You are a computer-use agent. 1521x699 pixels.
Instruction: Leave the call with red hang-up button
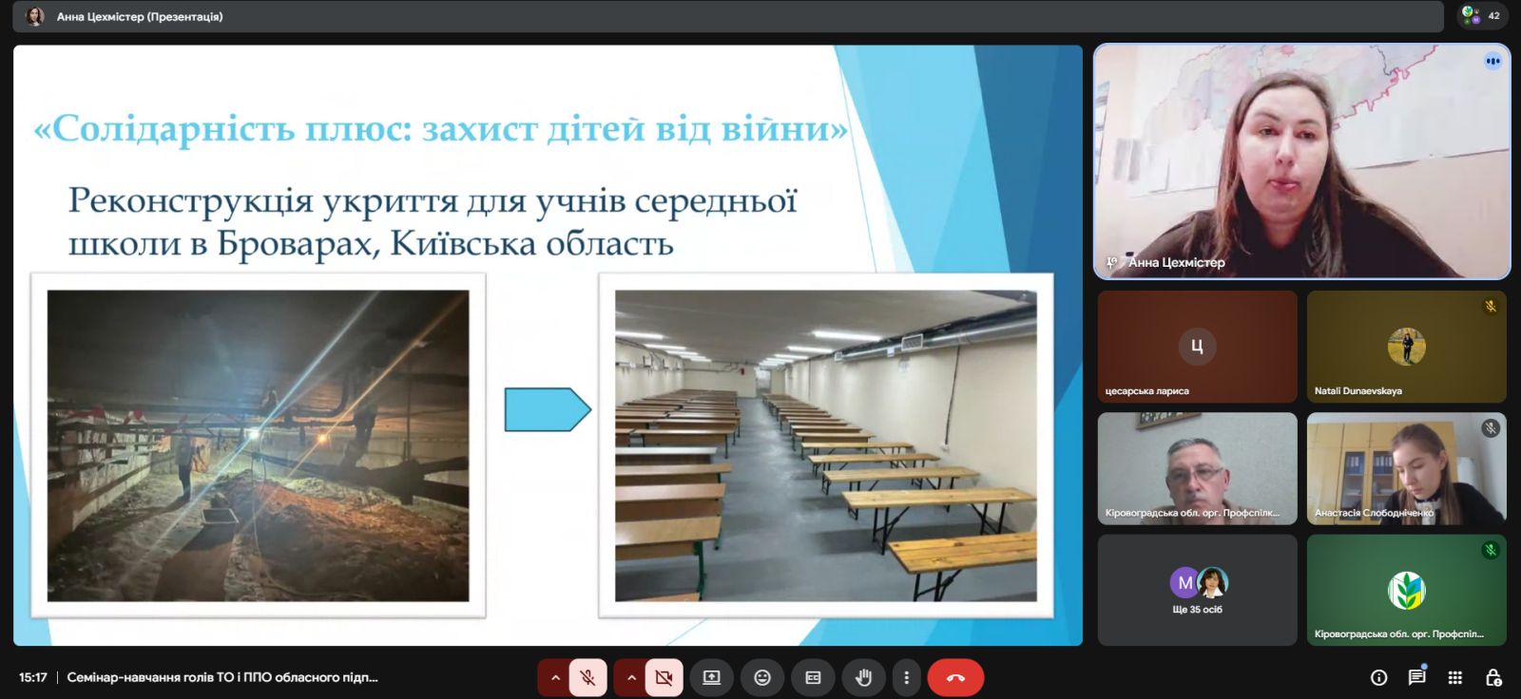tap(955, 677)
